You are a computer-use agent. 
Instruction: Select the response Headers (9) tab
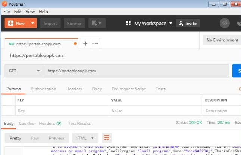click(50, 123)
